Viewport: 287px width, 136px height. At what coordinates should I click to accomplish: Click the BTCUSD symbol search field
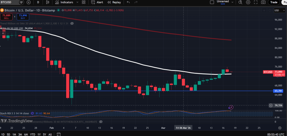(8, 2)
